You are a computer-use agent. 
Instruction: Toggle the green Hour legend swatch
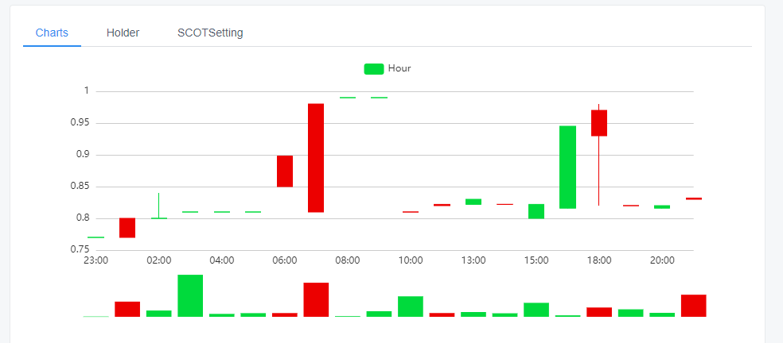point(374,69)
